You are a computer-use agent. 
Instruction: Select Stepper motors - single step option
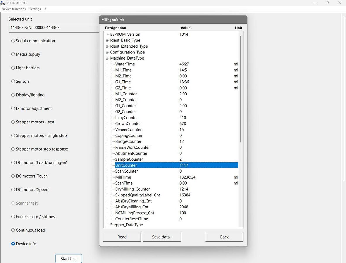[39, 136]
